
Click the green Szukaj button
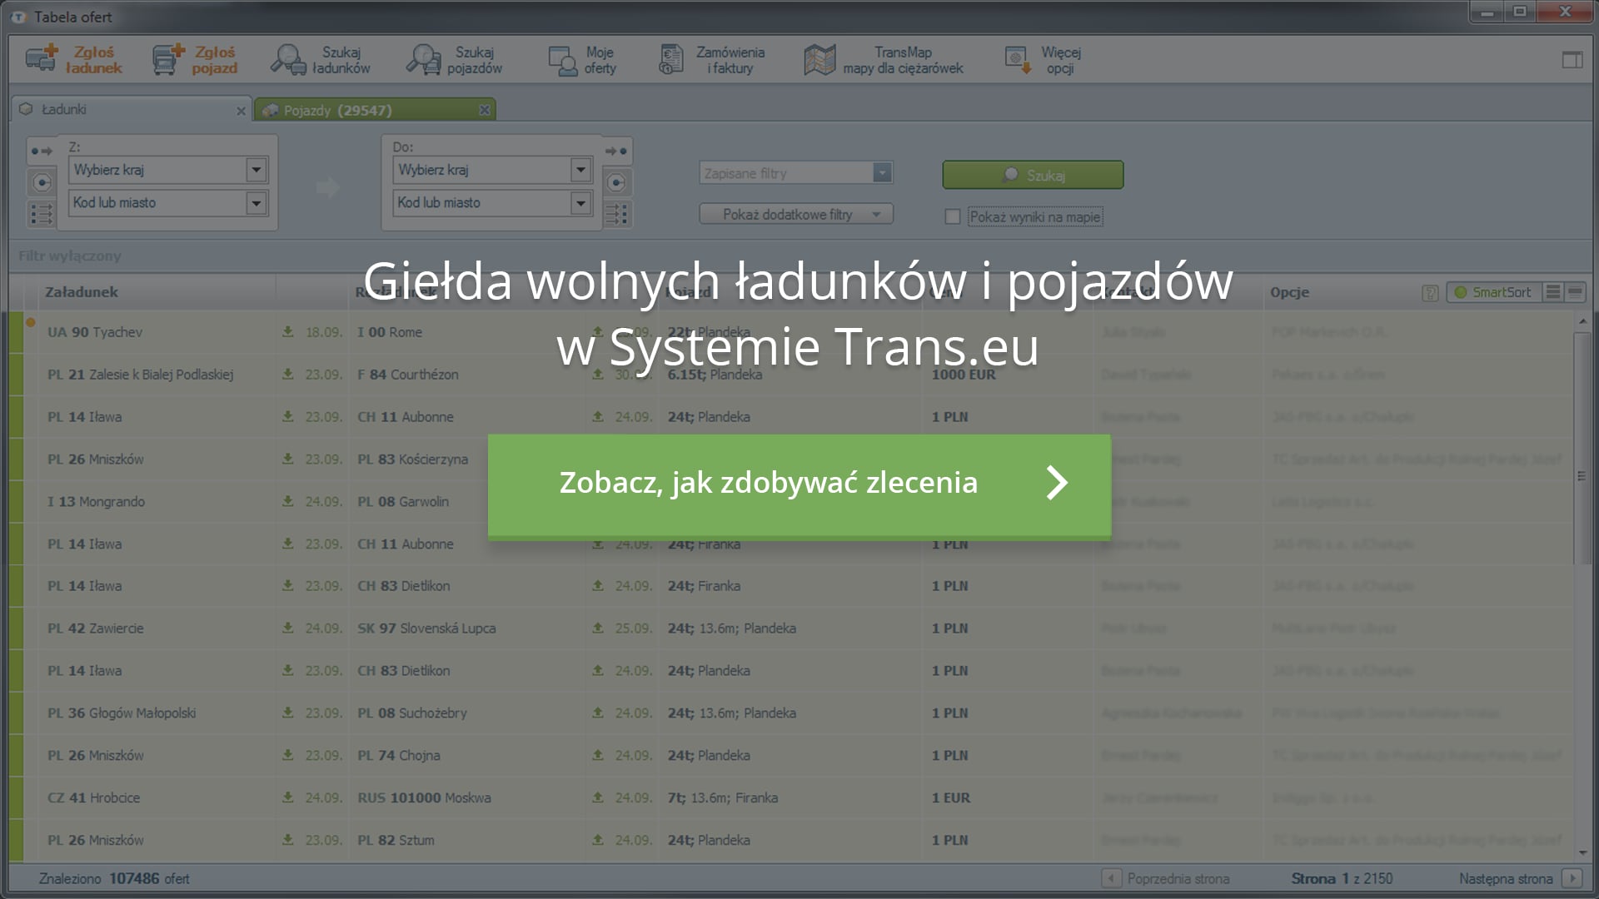coord(1033,175)
